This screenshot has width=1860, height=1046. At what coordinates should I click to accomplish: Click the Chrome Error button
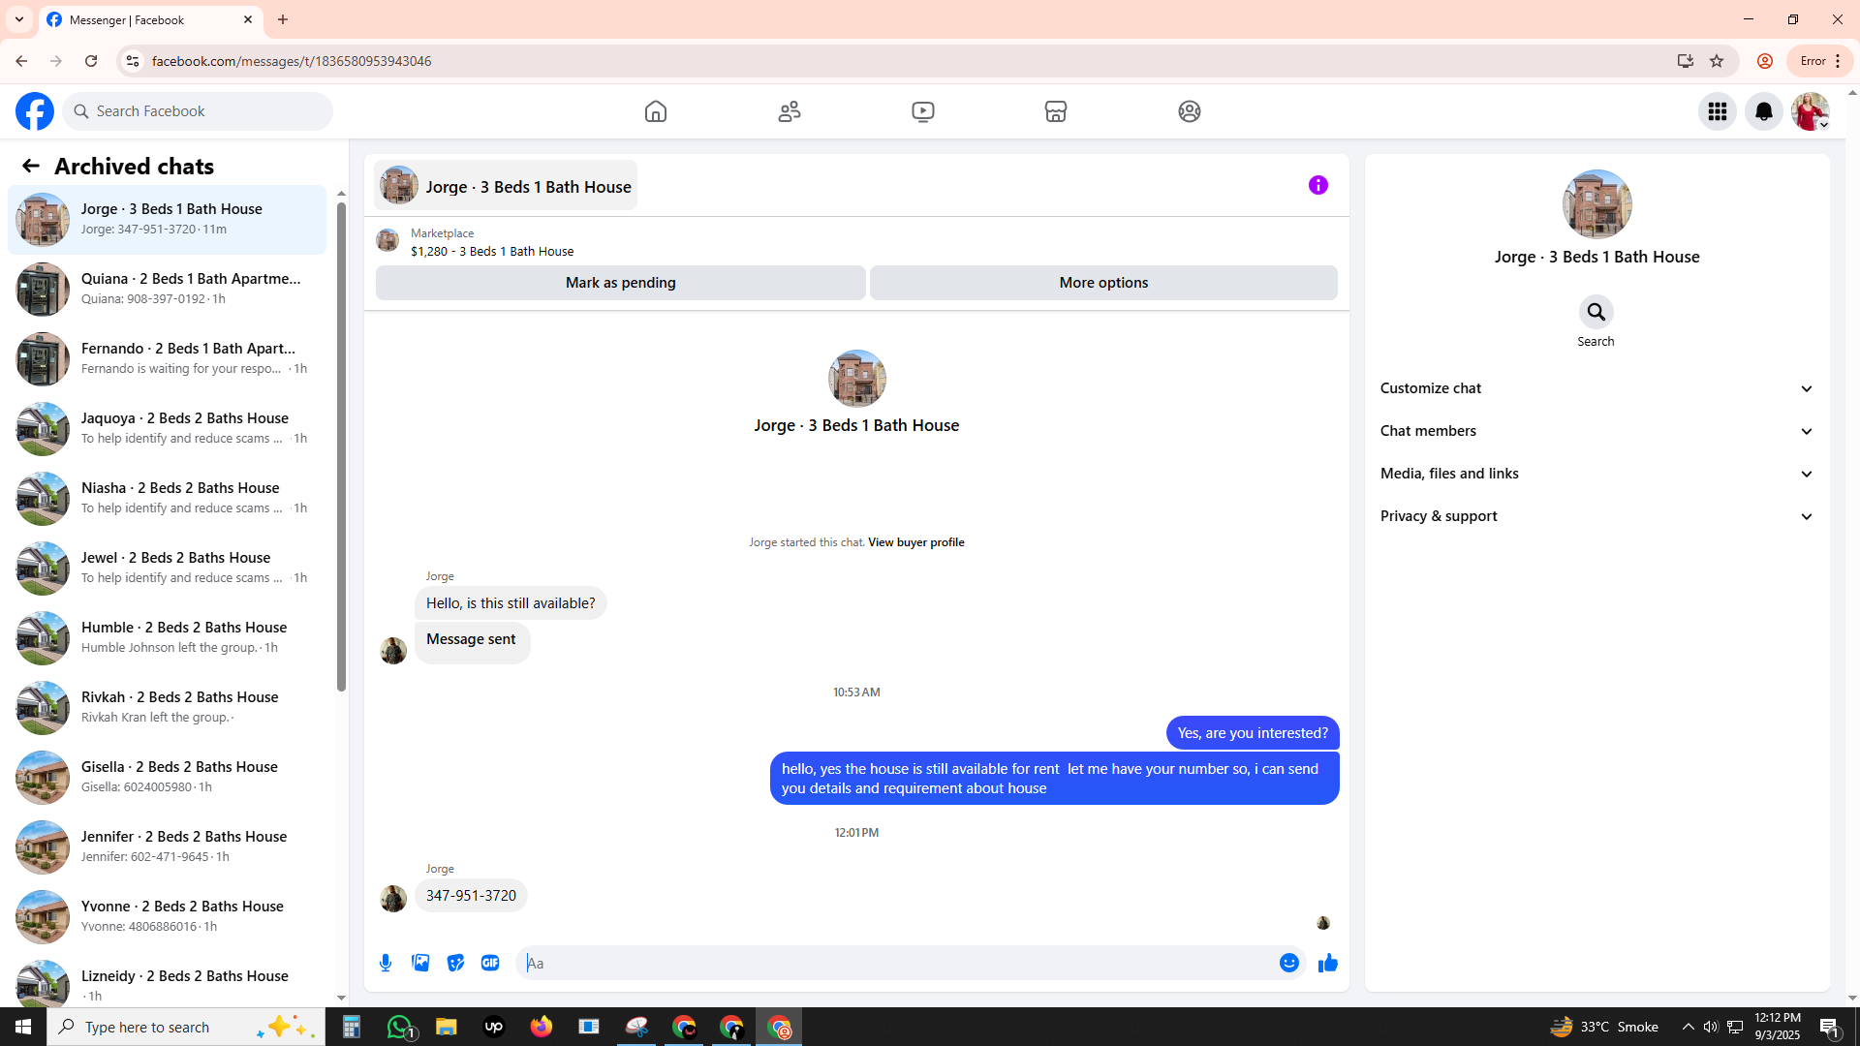coord(1820,61)
